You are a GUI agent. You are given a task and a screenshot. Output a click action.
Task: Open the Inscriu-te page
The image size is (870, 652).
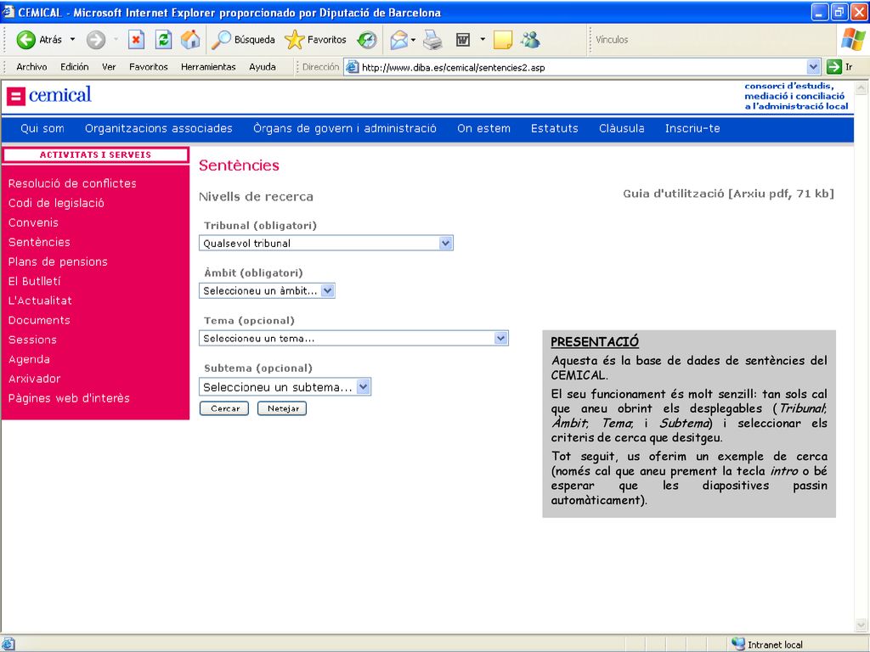tap(692, 129)
